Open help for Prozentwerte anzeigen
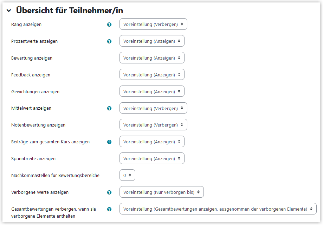The height and width of the screenshot is (225, 323). [x=109, y=41]
